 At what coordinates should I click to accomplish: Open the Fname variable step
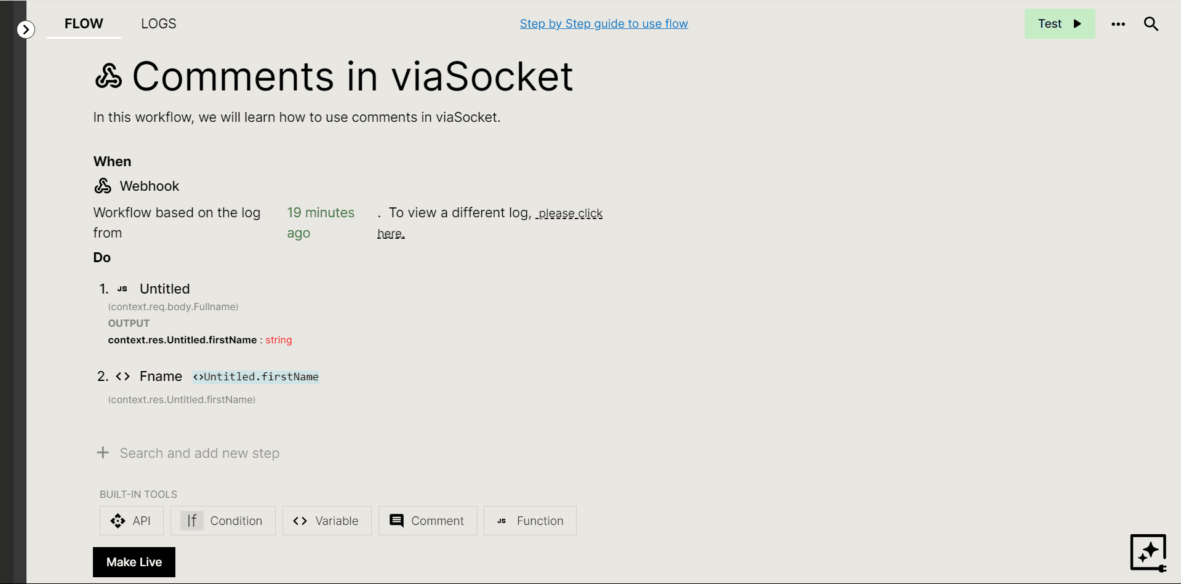(x=161, y=376)
